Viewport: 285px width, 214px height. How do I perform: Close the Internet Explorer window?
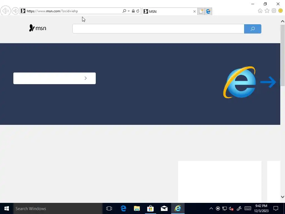pyautogui.click(x=278, y=4)
